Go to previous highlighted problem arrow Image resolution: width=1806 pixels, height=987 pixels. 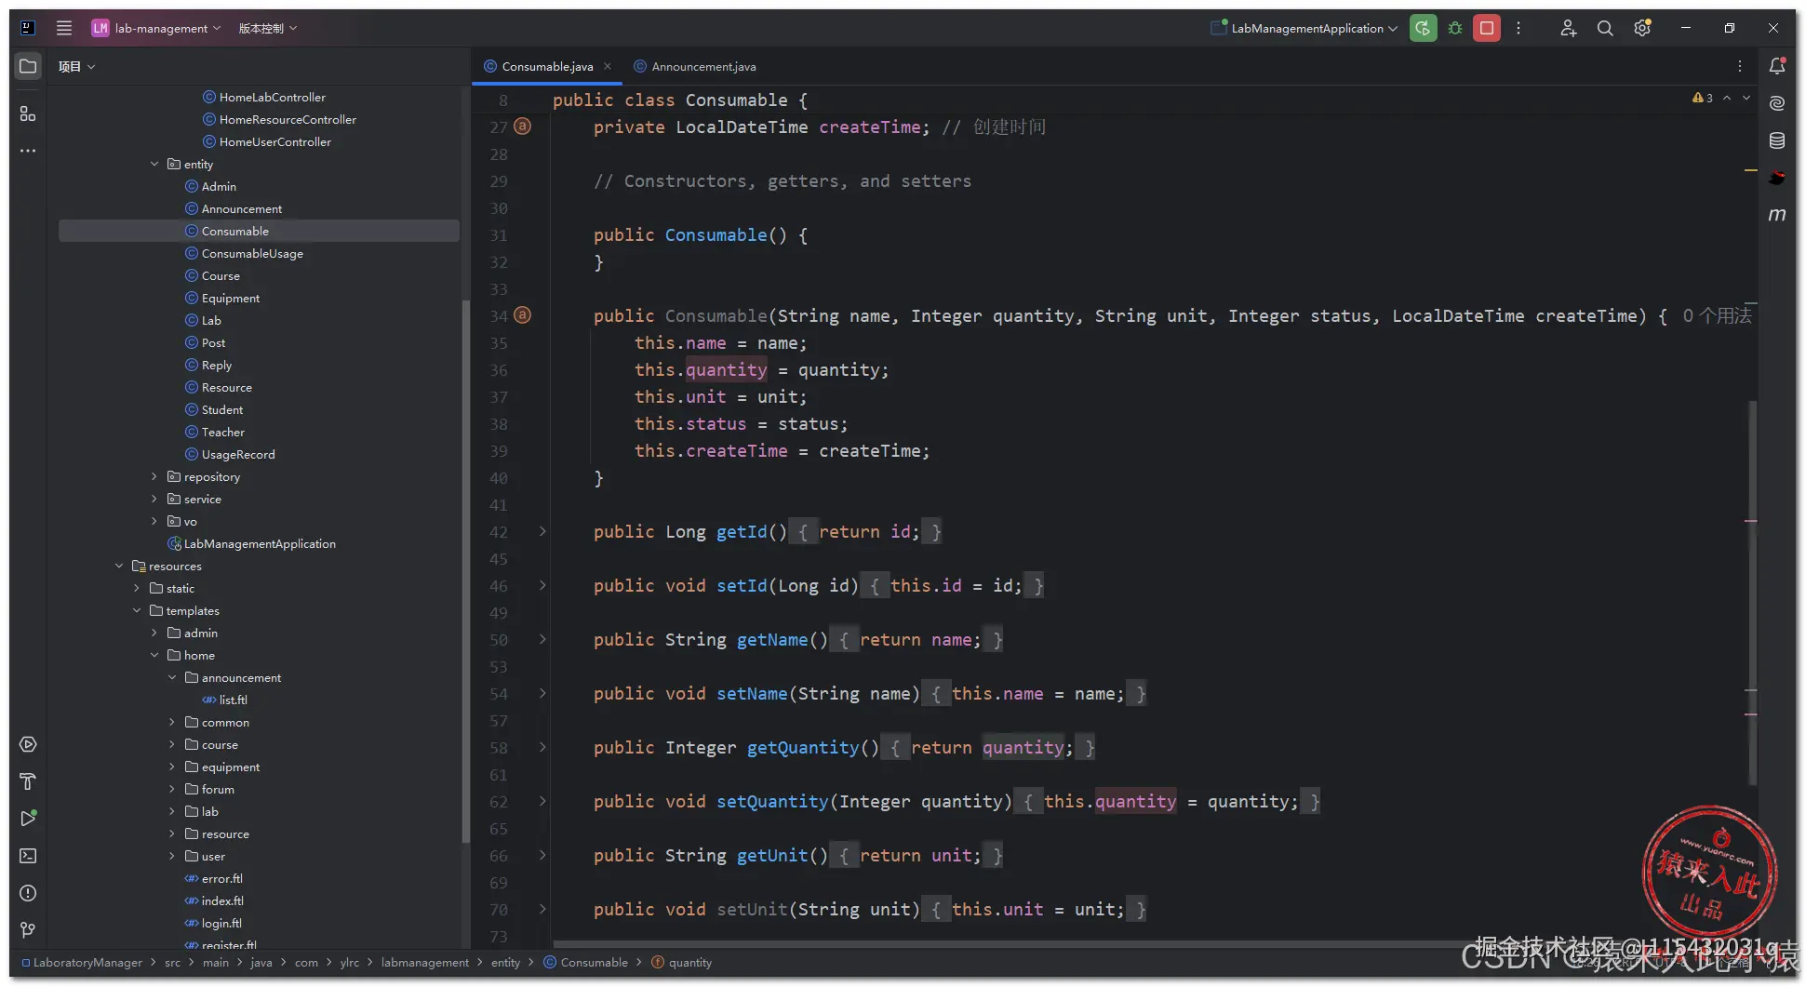[1727, 98]
